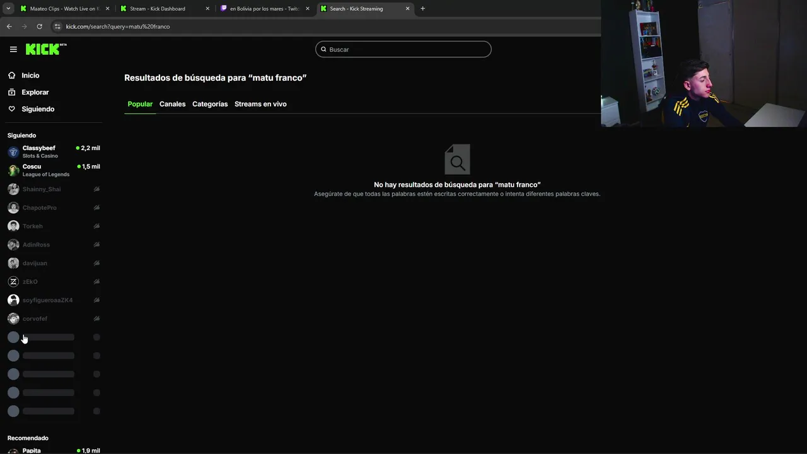This screenshot has width=807, height=454.
Task: Switch to the Canales tab
Action: (172, 104)
